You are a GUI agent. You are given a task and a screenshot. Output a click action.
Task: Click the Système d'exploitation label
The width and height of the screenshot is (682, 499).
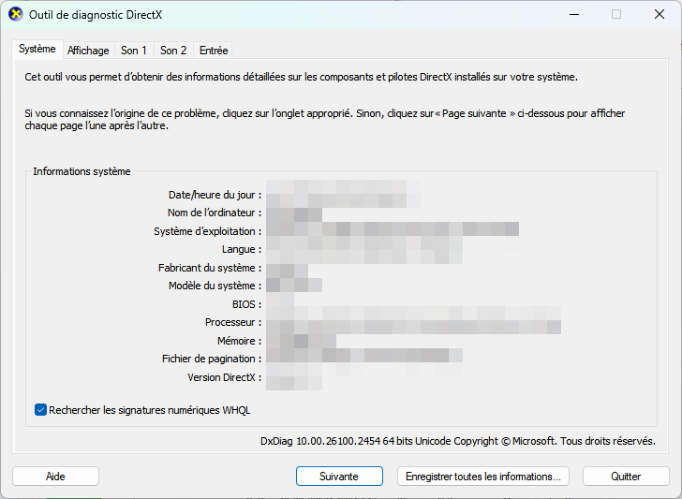click(207, 231)
